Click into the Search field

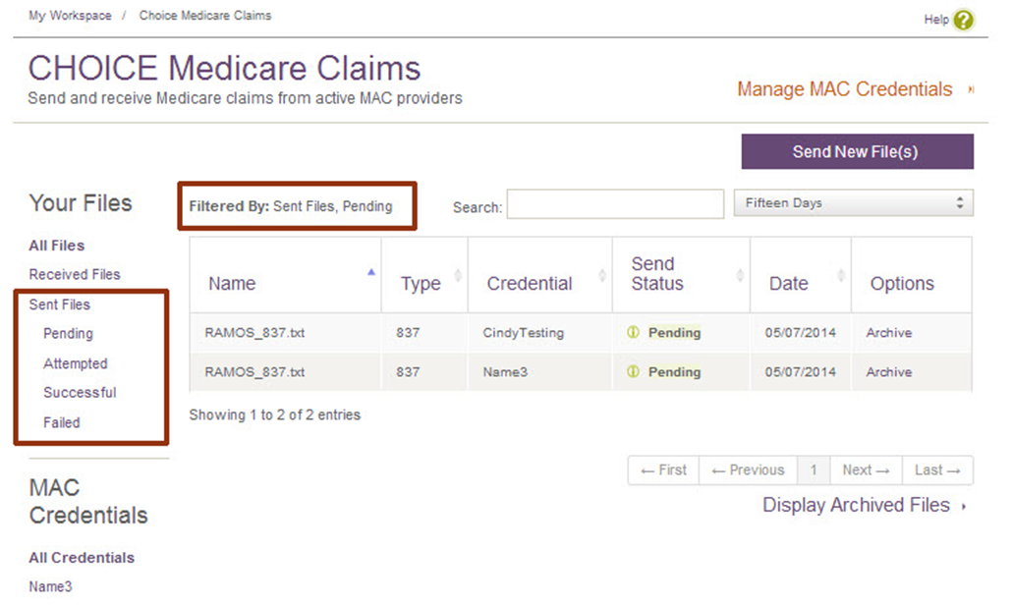click(615, 204)
